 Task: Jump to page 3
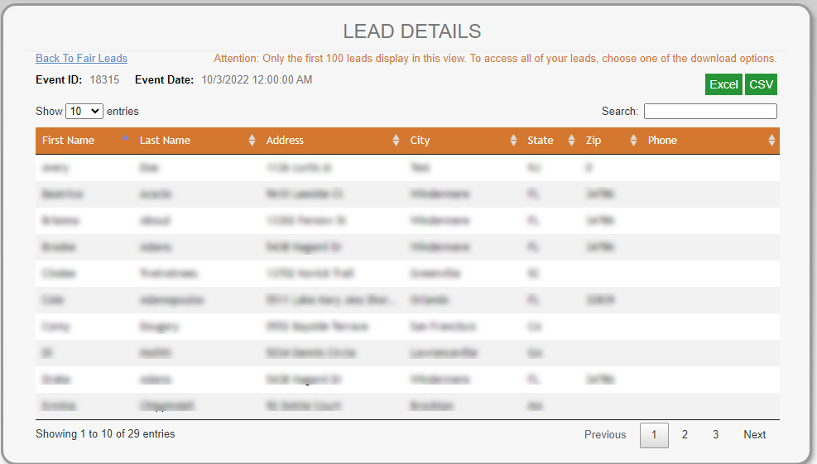715,434
